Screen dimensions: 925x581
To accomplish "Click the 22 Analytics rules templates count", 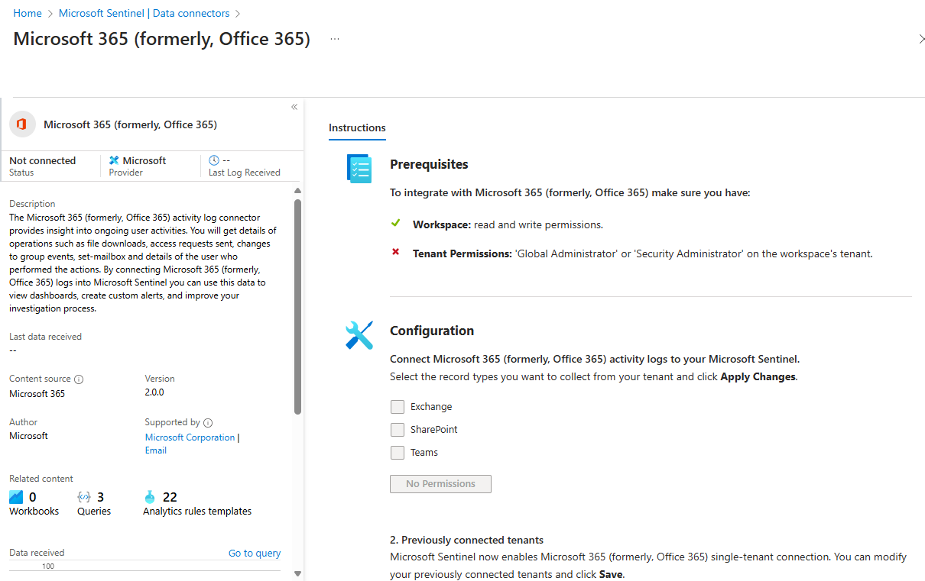I will (170, 497).
